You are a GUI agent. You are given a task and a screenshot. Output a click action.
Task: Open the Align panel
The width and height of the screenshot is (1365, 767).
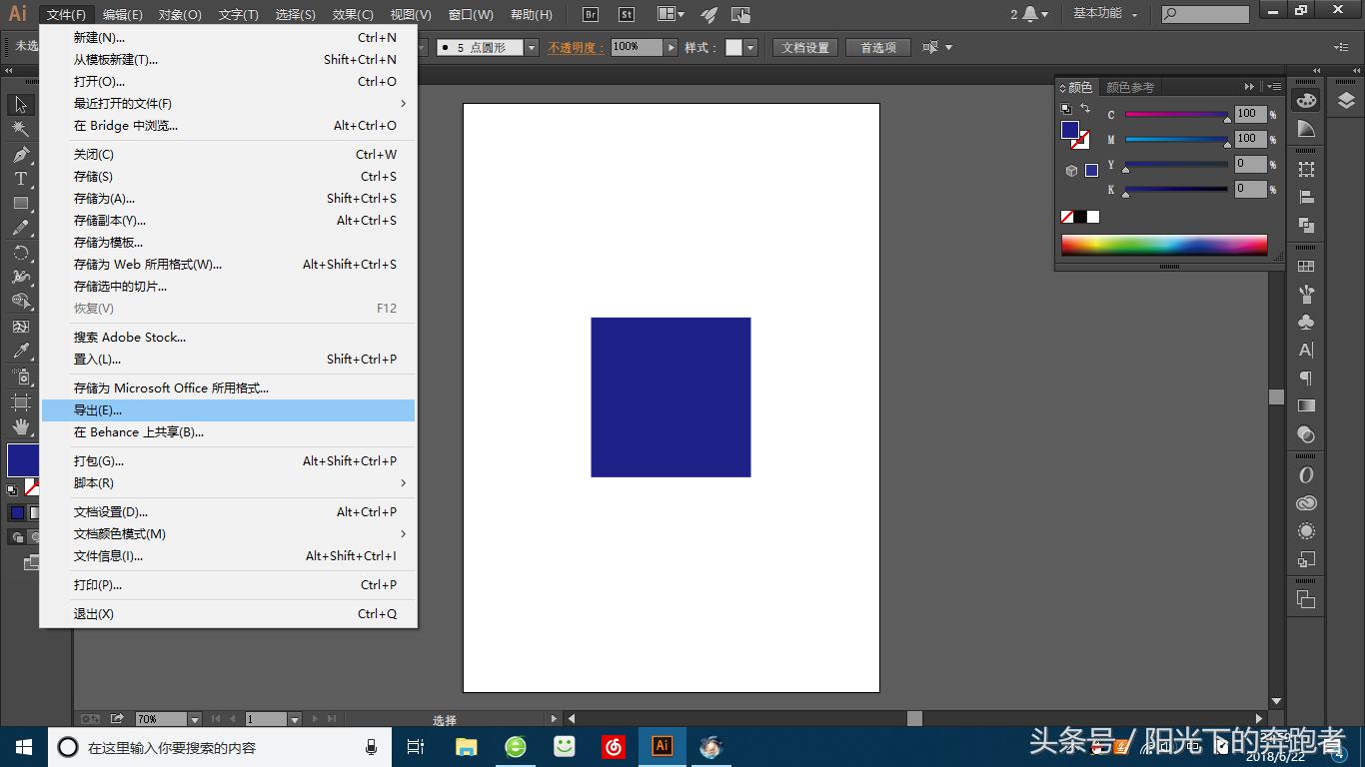pyautogui.click(x=1306, y=197)
